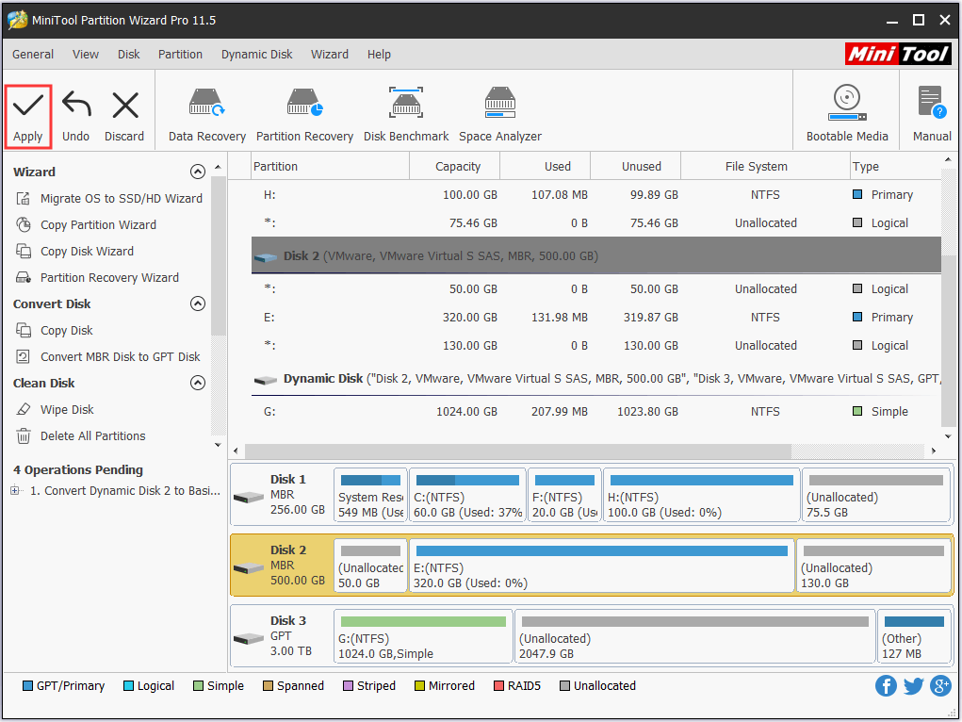Start the Disk Benchmark tool
The height and width of the screenshot is (722, 962).
click(x=406, y=115)
